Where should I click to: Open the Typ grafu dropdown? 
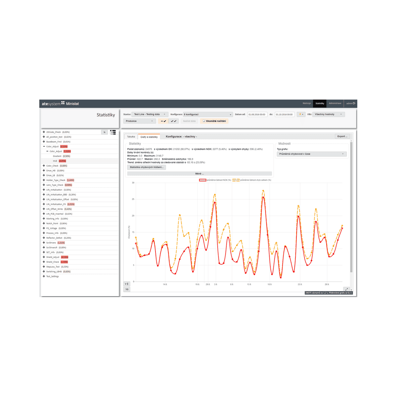312,154
